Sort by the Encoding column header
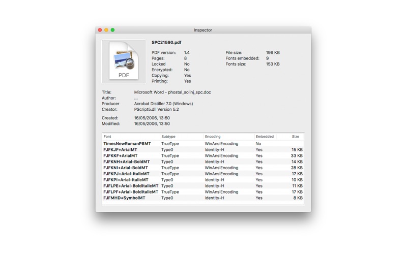 (x=228, y=137)
